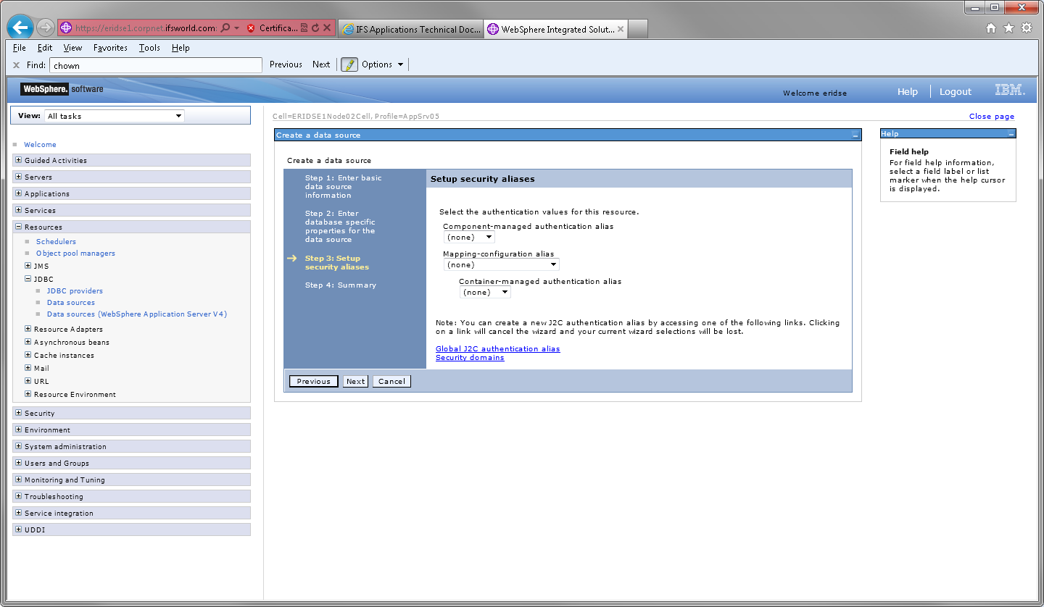The height and width of the screenshot is (607, 1044).
Task: Click Next in the Find bar
Action: [x=321, y=64]
